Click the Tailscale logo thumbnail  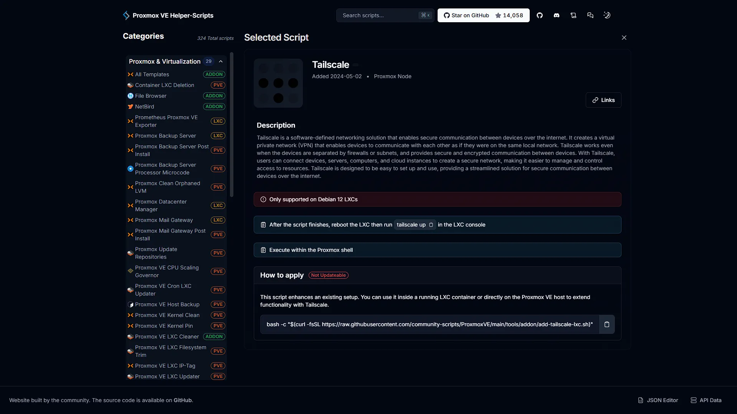point(278,83)
